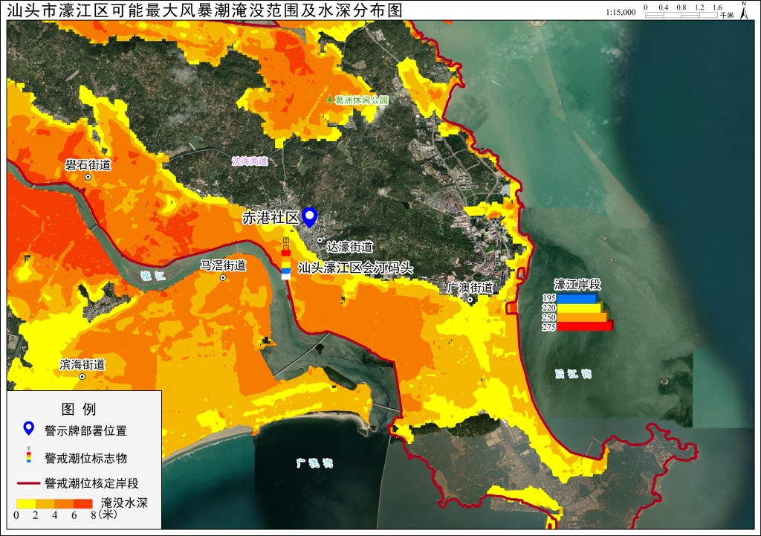Click the 濠江岸段 chart heading

point(577,285)
